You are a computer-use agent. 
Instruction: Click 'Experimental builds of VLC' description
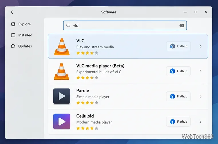(x=99, y=72)
